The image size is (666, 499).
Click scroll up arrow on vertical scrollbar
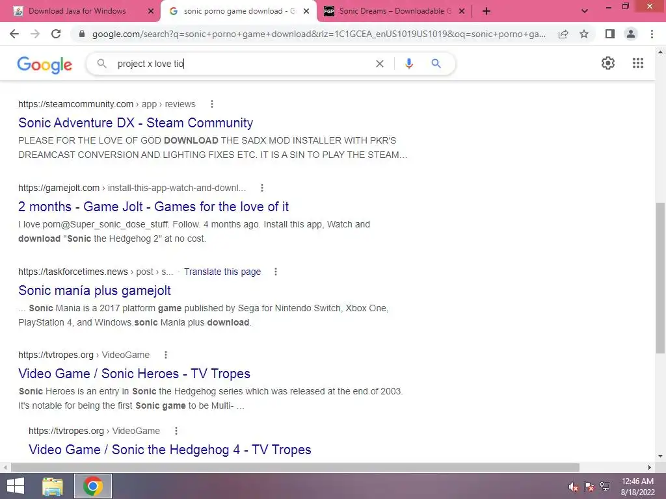pyautogui.click(x=660, y=52)
